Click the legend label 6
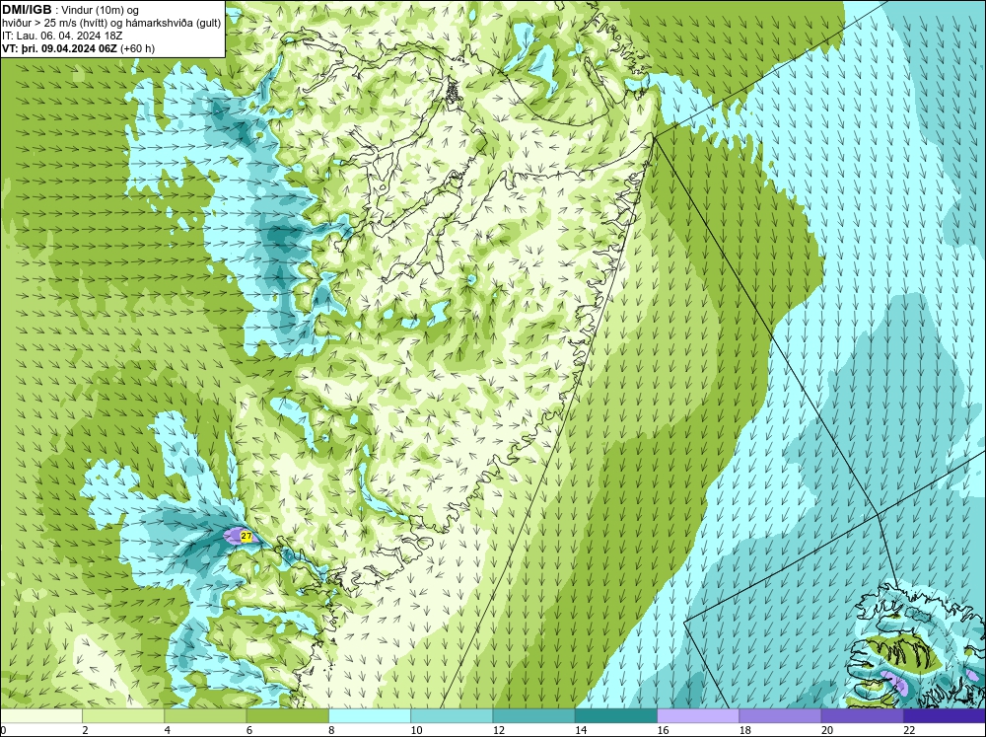Image resolution: width=986 pixels, height=737 pixels. 249,730
